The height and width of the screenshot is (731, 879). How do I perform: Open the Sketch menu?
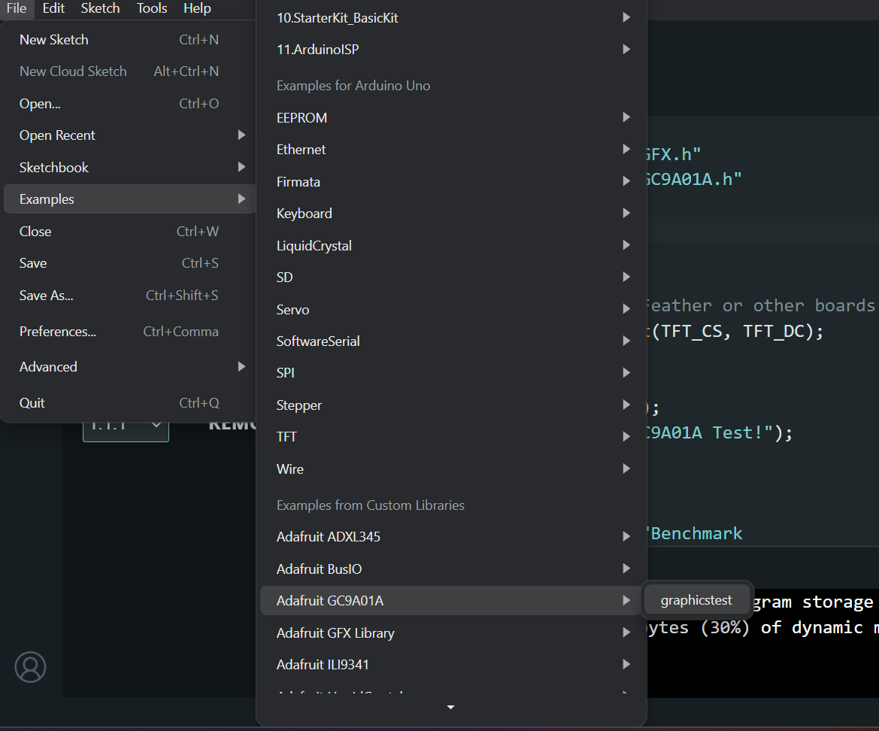point(100,8)
